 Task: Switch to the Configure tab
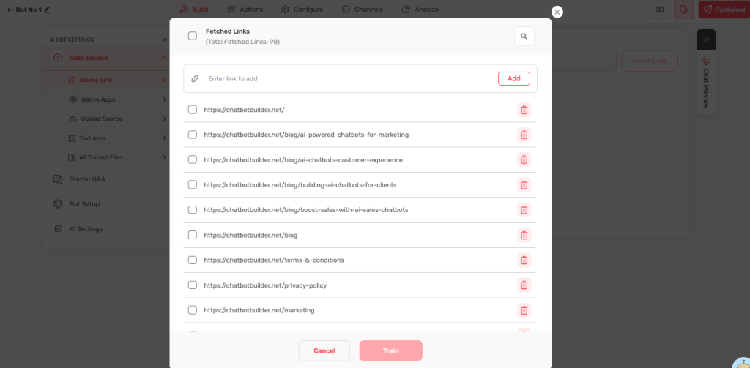(302, 10)
